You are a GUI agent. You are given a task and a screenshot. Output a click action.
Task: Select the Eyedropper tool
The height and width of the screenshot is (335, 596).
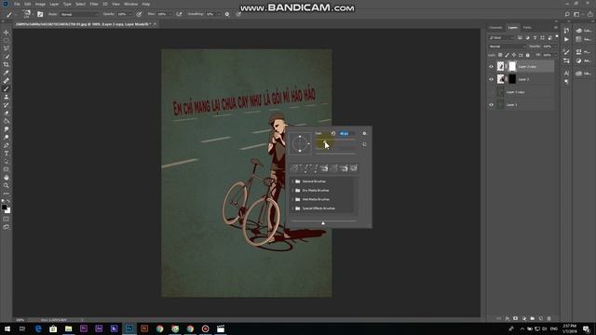(x=7, y=73)
